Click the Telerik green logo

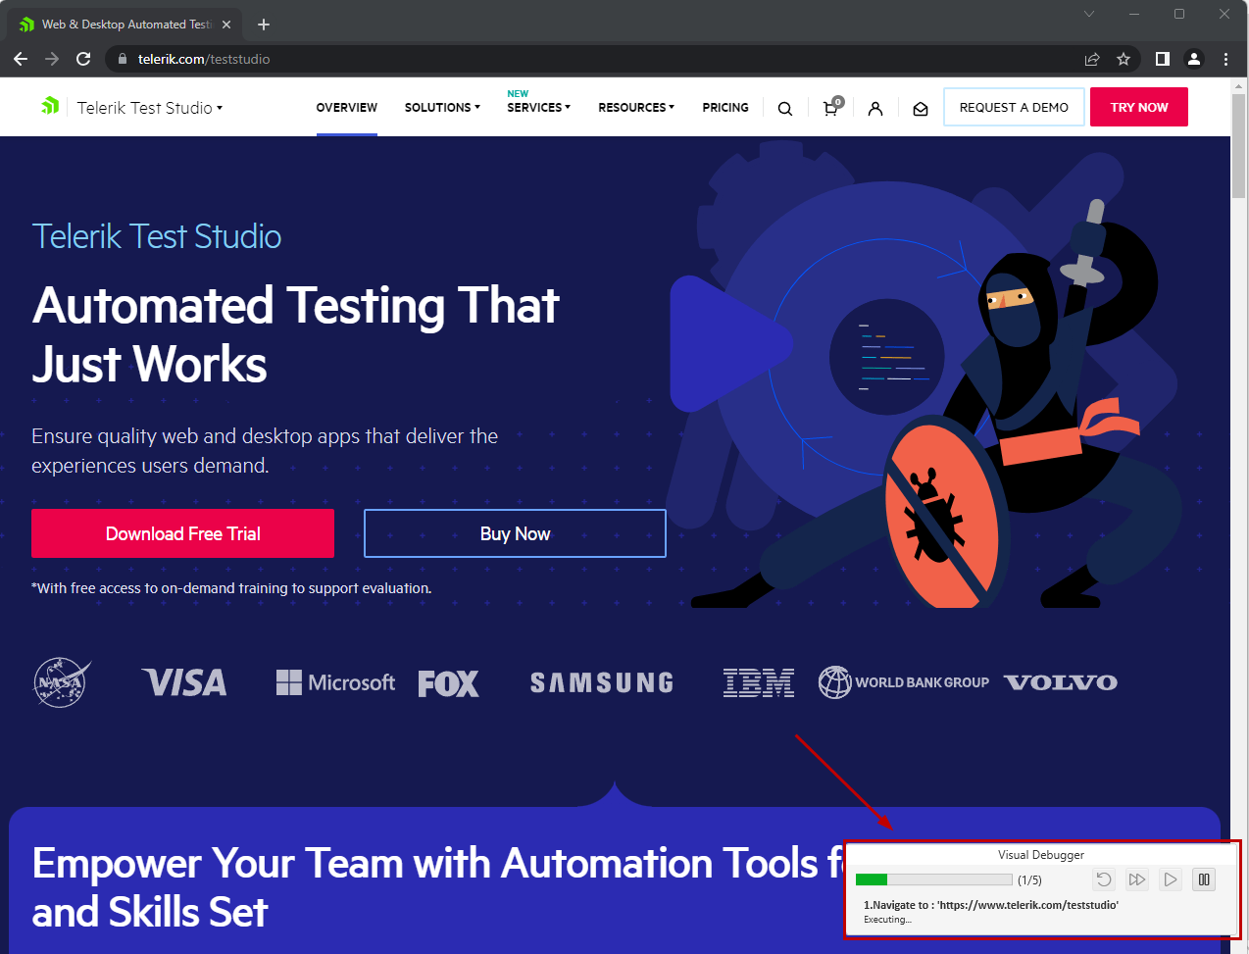click(50, 106)
